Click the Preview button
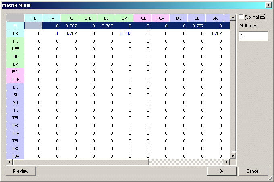The height and width of the screenshot is (182, 274). pos(21,171)
